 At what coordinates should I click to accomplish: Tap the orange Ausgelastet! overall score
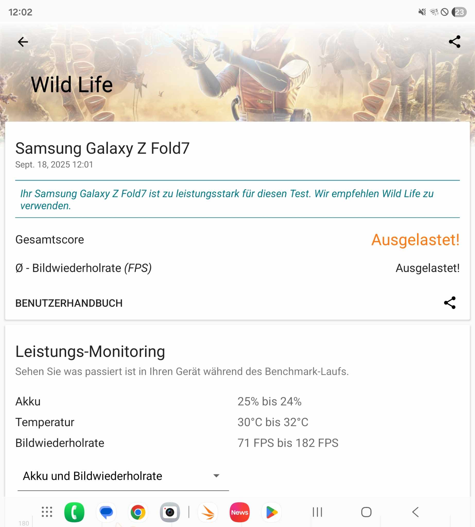(x=415, y=240)
